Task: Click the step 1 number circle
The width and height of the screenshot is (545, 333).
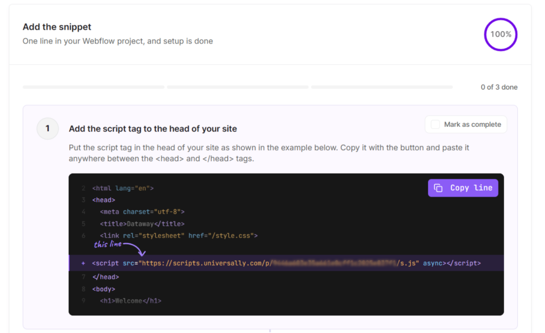Action: (x=47, y=129)
